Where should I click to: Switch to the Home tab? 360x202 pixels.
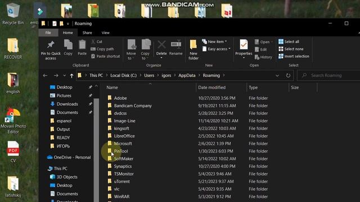click(x=67, y=33)
